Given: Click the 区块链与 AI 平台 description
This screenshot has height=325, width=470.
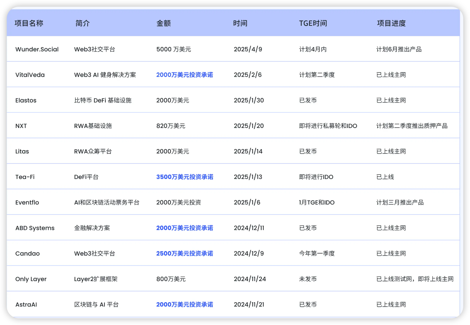Looking at the screenshot, I should click(x=96, y=305).
